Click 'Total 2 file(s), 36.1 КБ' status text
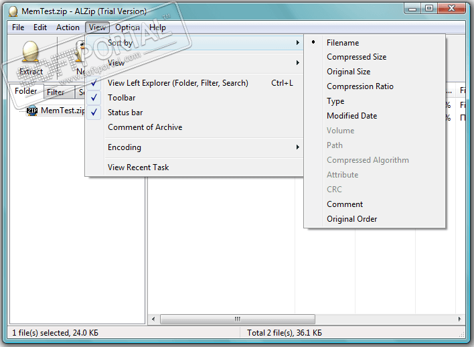The height and width of the screenshot is (347, 474). click(x=285, y=333)
